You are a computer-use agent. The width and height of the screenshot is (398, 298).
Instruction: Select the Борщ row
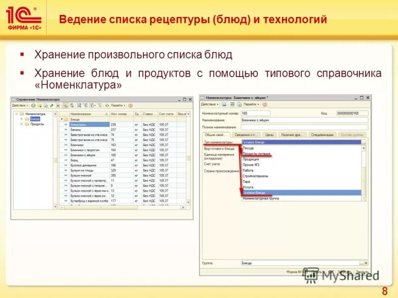(123, 160)
